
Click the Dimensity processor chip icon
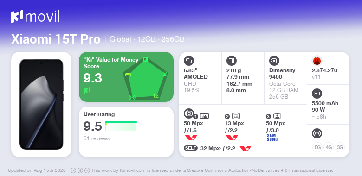(x=274, y=61)
